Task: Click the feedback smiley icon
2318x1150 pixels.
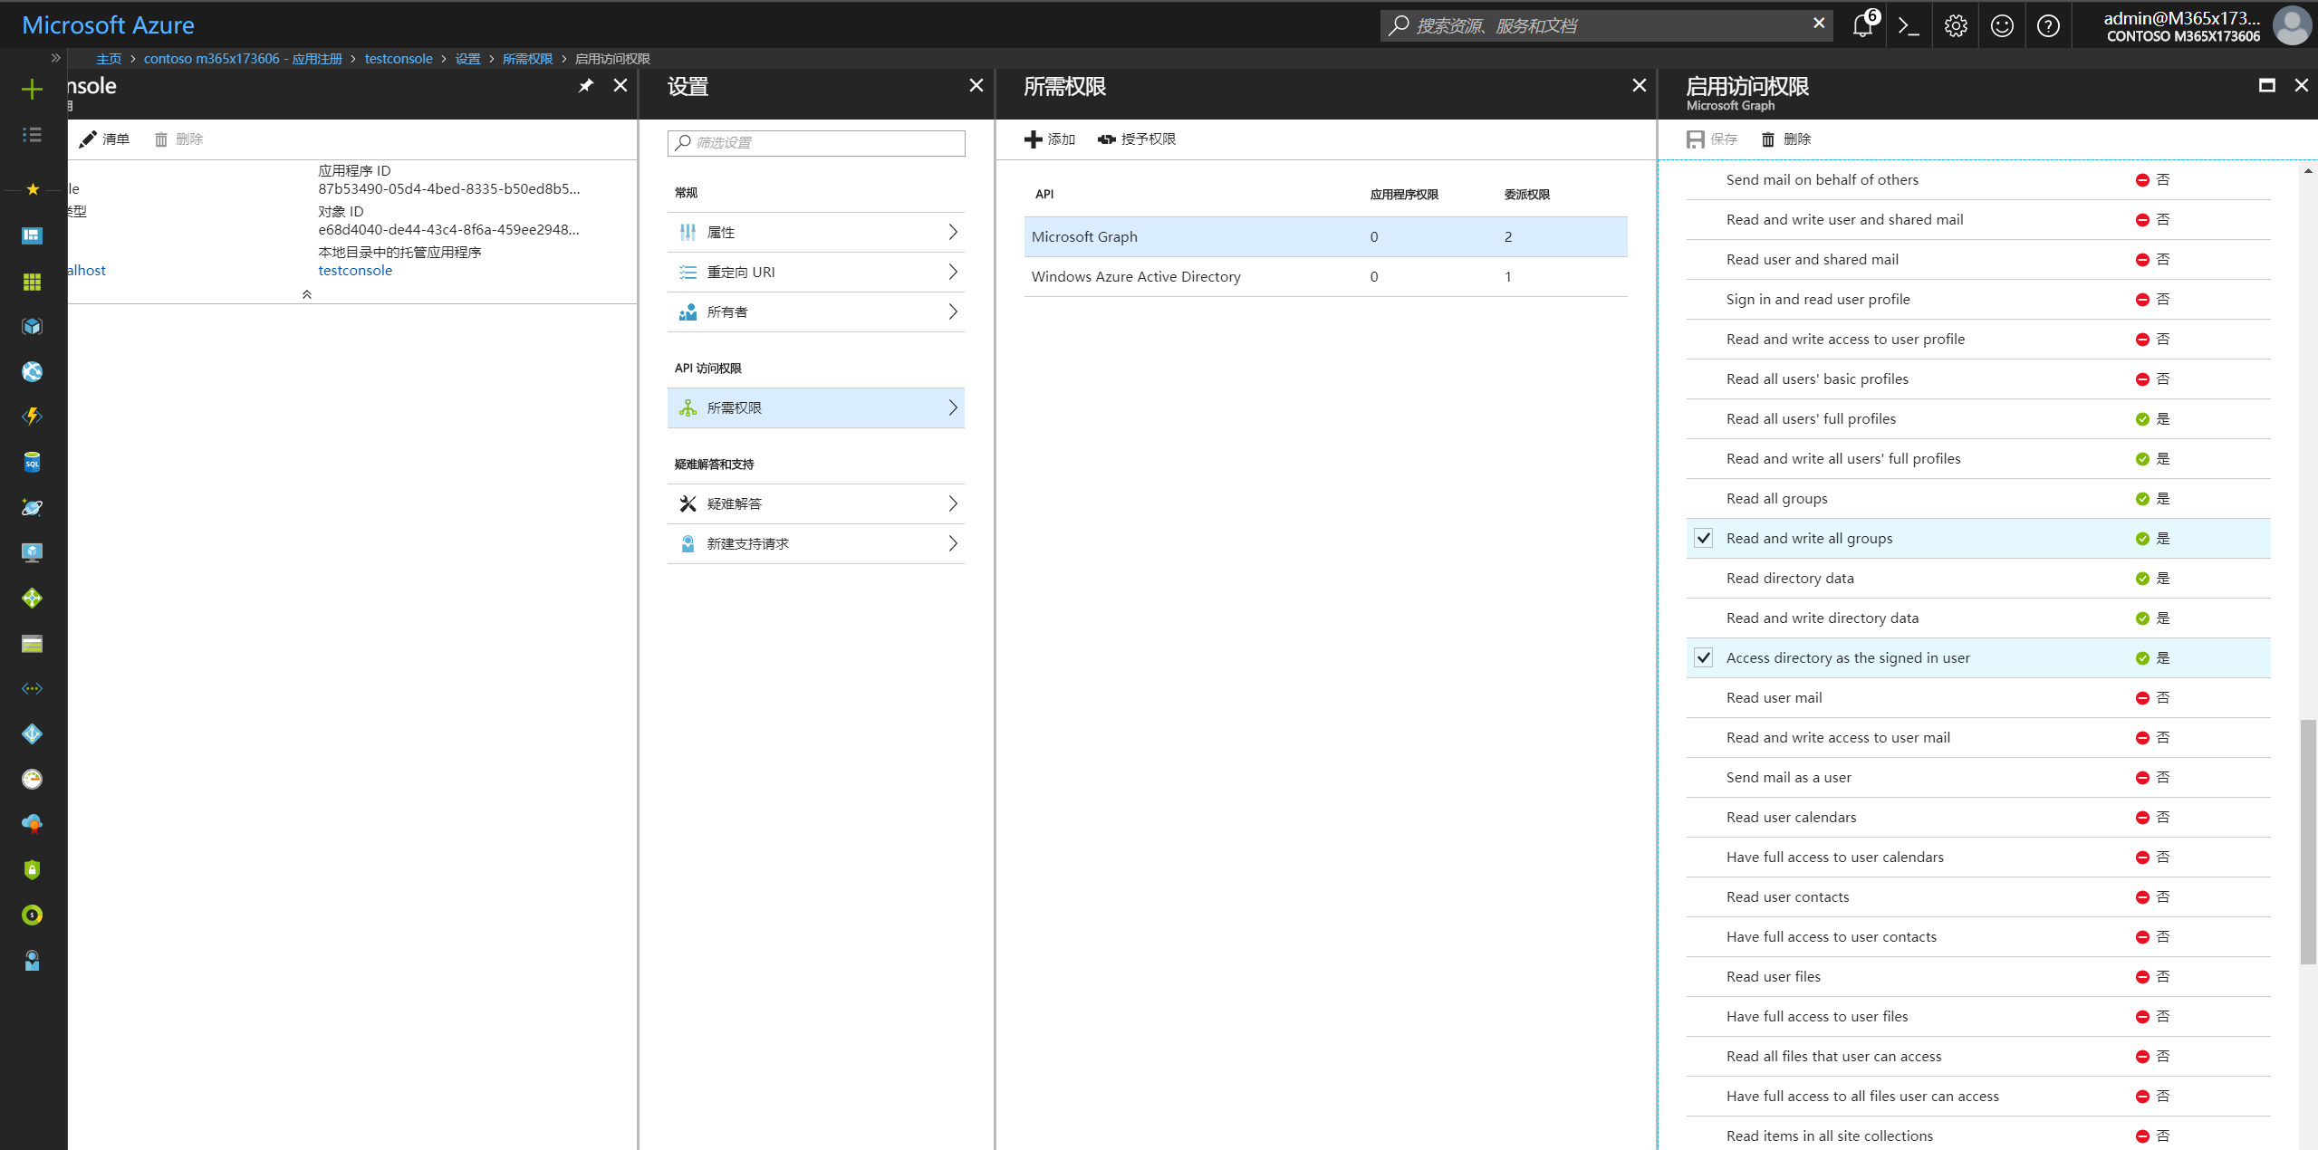Action: click(x=2002, y=25)
